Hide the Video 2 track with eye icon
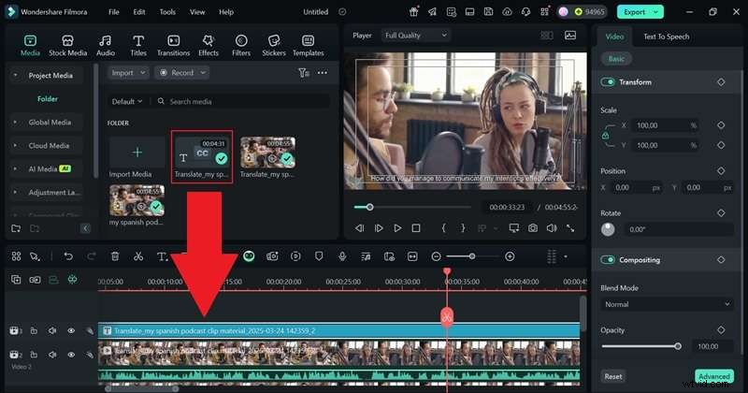The image size is (748, 393). (71, 355)
